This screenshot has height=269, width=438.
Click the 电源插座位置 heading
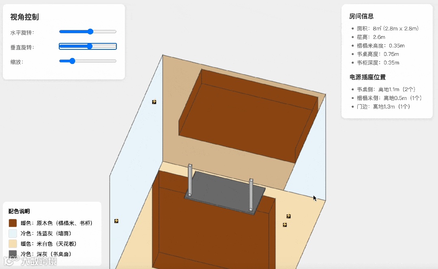[367, 77]
